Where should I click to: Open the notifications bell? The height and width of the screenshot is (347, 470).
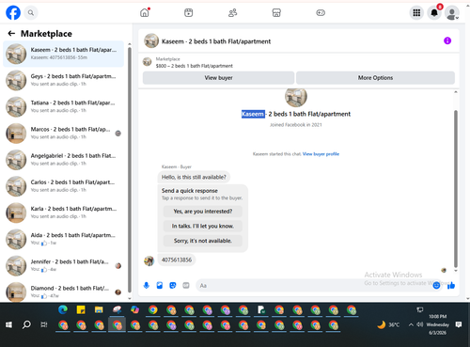tap(434, 13)
